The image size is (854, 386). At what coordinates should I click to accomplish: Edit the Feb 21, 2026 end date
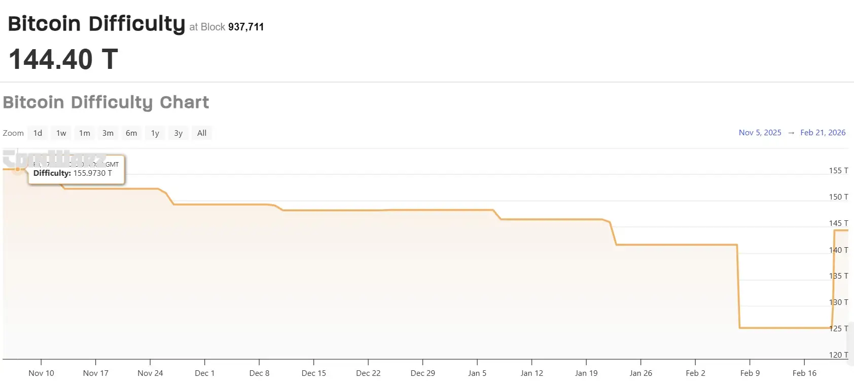pyautogui.click(x=823, y=133)
